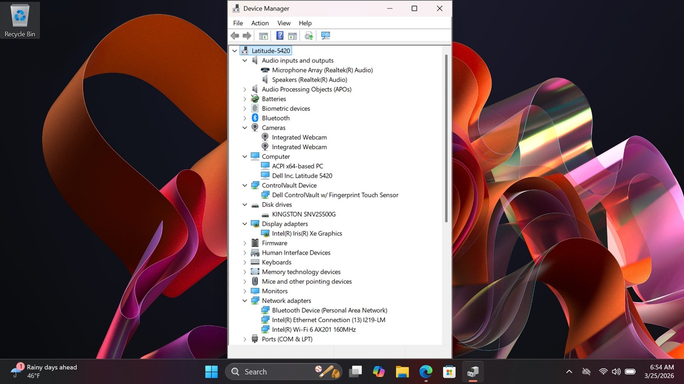Click the Properties toolbar icon
684x384 pixels.
pyautogui.click(x=292, y=36)
